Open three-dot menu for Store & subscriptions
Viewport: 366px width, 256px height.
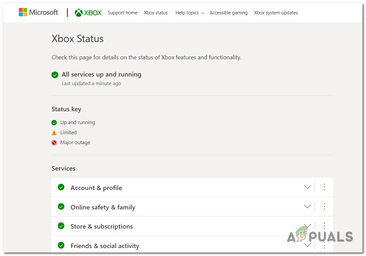(x=324, y=226)
